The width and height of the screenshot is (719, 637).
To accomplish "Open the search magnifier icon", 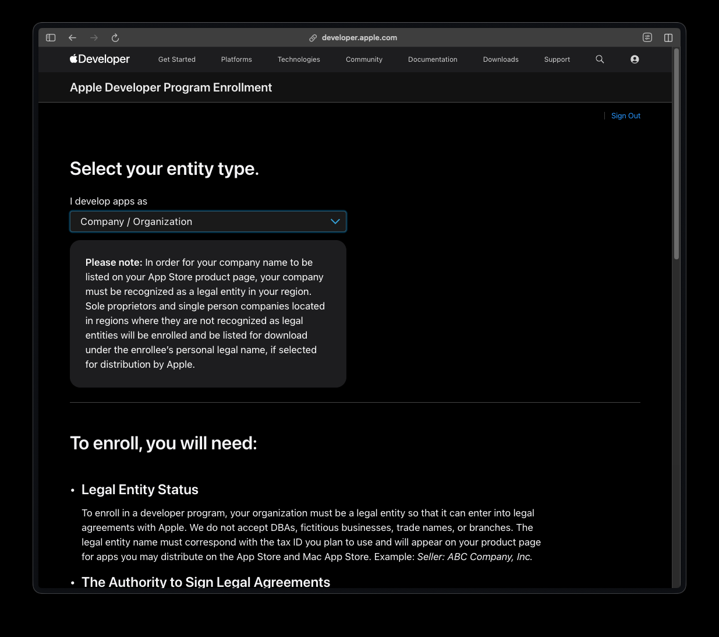I will pos(600,59).
